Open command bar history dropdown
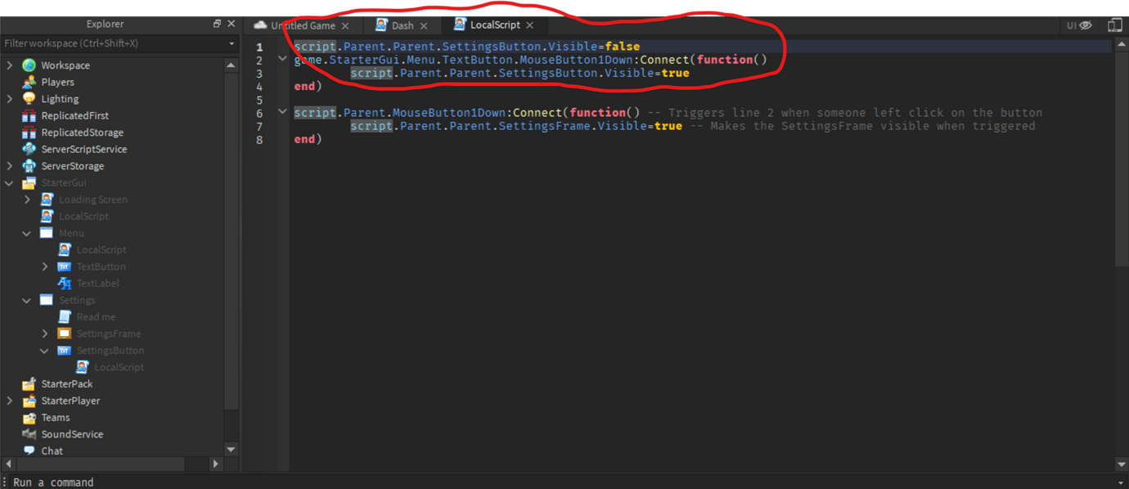1129x489 pixels. point(1121,482)
